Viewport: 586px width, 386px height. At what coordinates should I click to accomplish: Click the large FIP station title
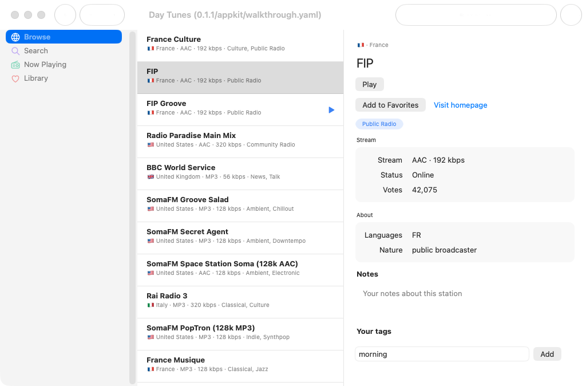pos(365,63)
